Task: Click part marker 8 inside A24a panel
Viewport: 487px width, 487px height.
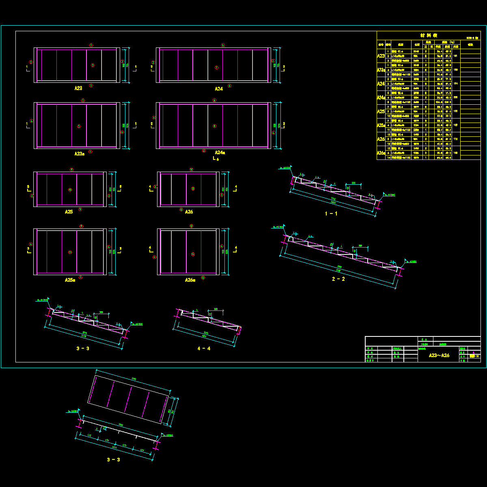Action: (x=214, y=126)
